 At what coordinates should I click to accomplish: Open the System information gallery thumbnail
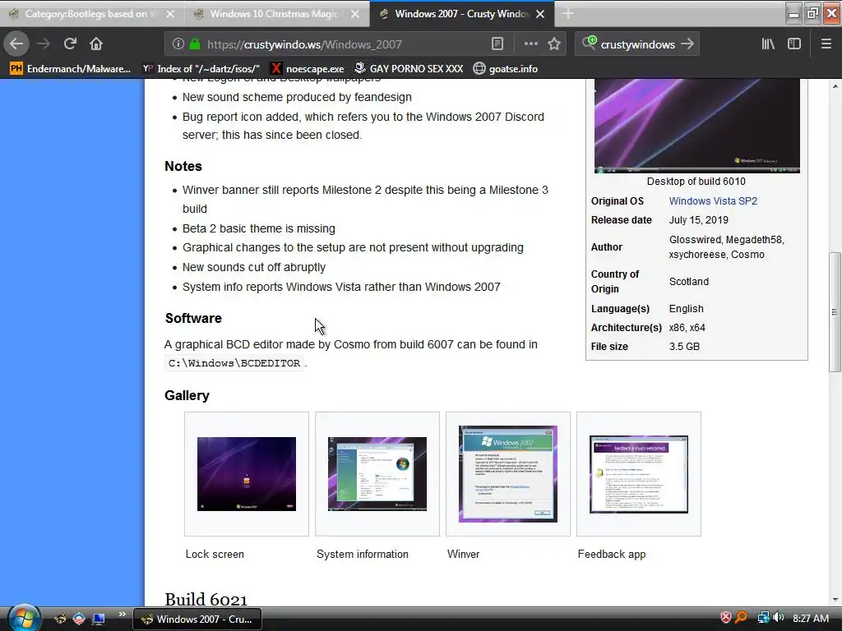377,474
